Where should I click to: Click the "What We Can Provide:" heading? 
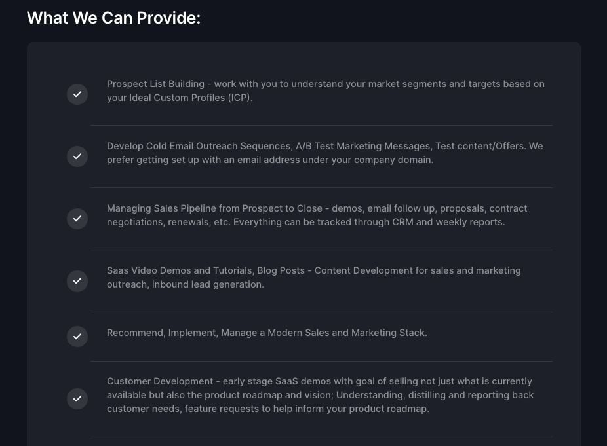[x=113, y=18]
